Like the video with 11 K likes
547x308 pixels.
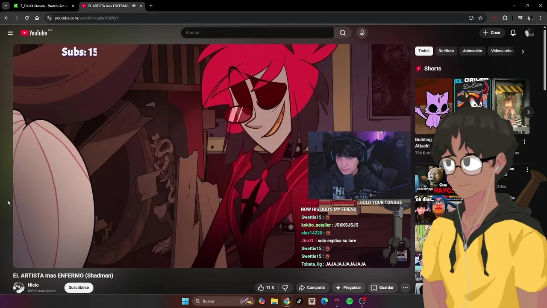click(266, 287)
